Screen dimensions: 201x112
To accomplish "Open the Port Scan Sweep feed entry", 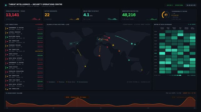I will 24,81.
